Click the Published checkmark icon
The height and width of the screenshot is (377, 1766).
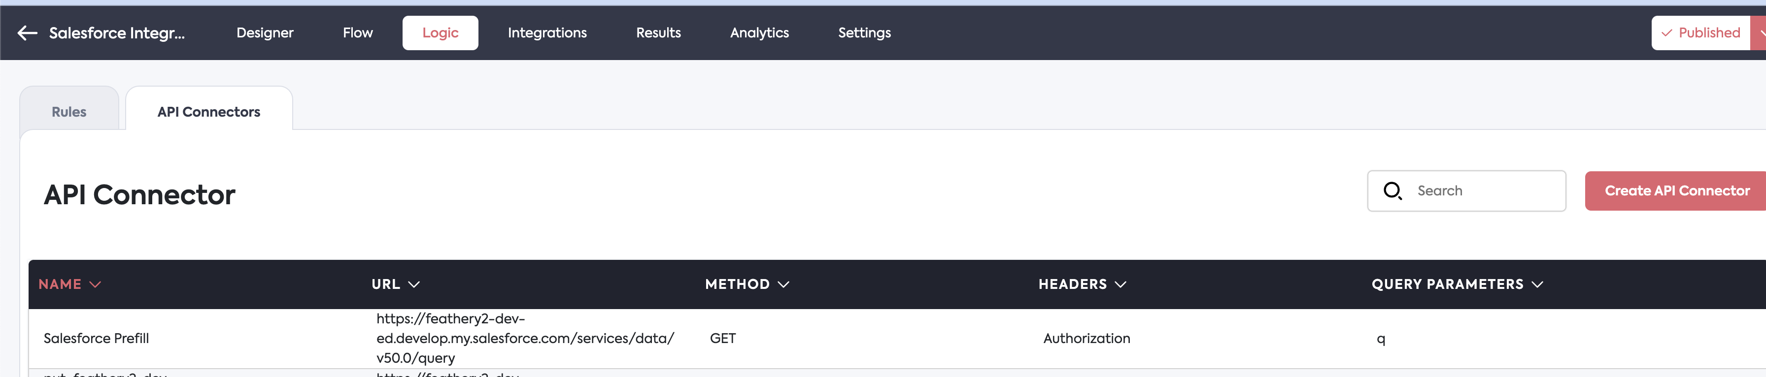(x=1666, y=33)
